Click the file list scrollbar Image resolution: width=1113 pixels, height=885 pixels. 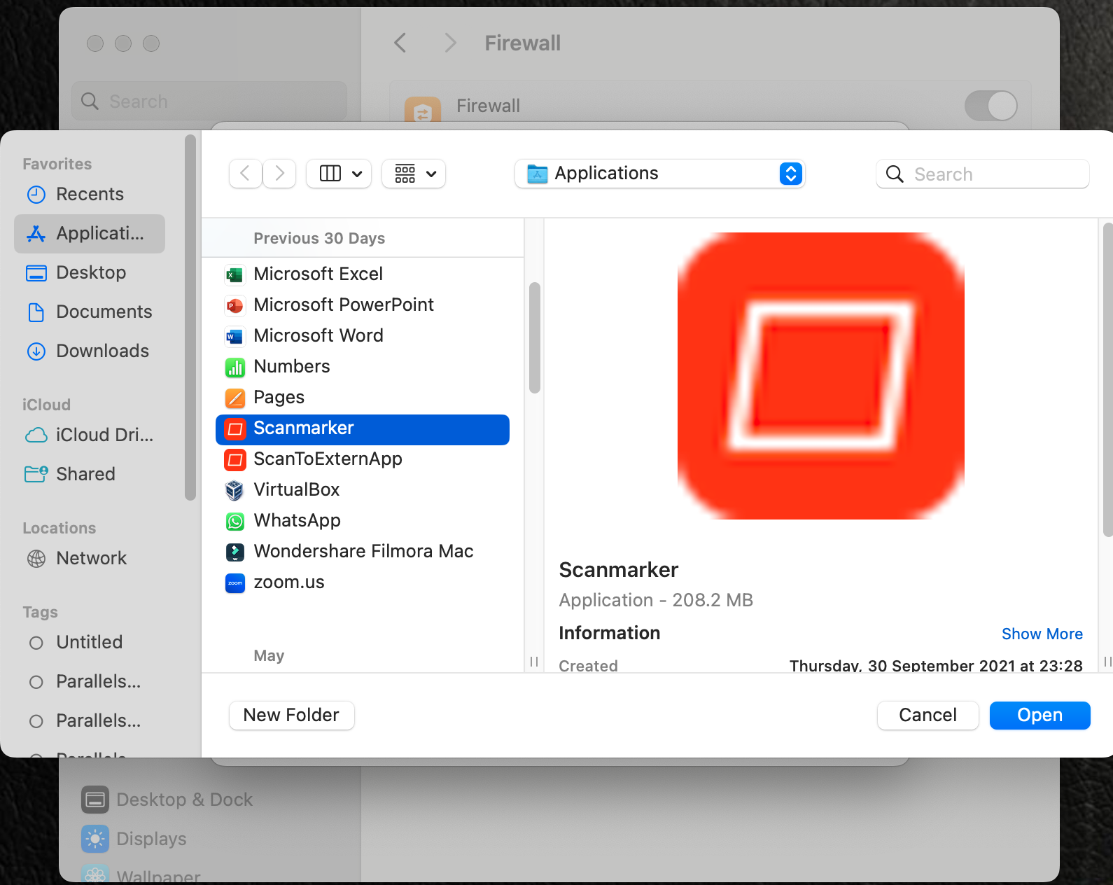[x=535, y=337]
